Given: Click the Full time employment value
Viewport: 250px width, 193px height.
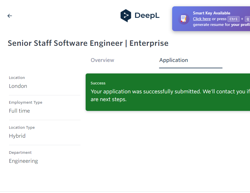Looking at the screenshot, I should point(19,111).
